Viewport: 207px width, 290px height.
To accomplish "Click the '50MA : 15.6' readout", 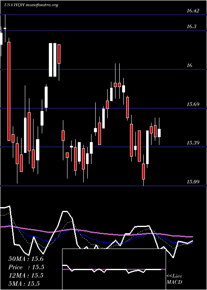I will coord(26,259).
